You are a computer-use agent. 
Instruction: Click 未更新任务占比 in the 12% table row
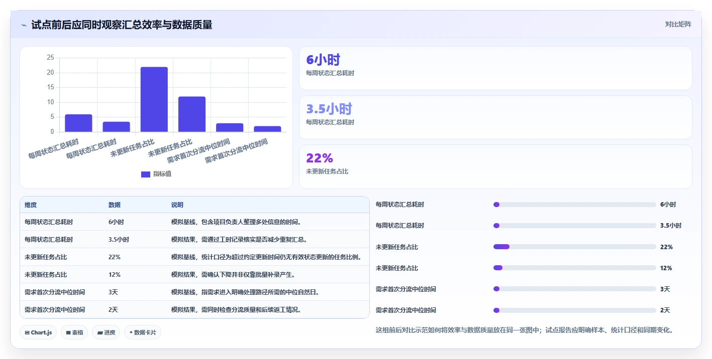pyautogui.click(x=46, y=275)
